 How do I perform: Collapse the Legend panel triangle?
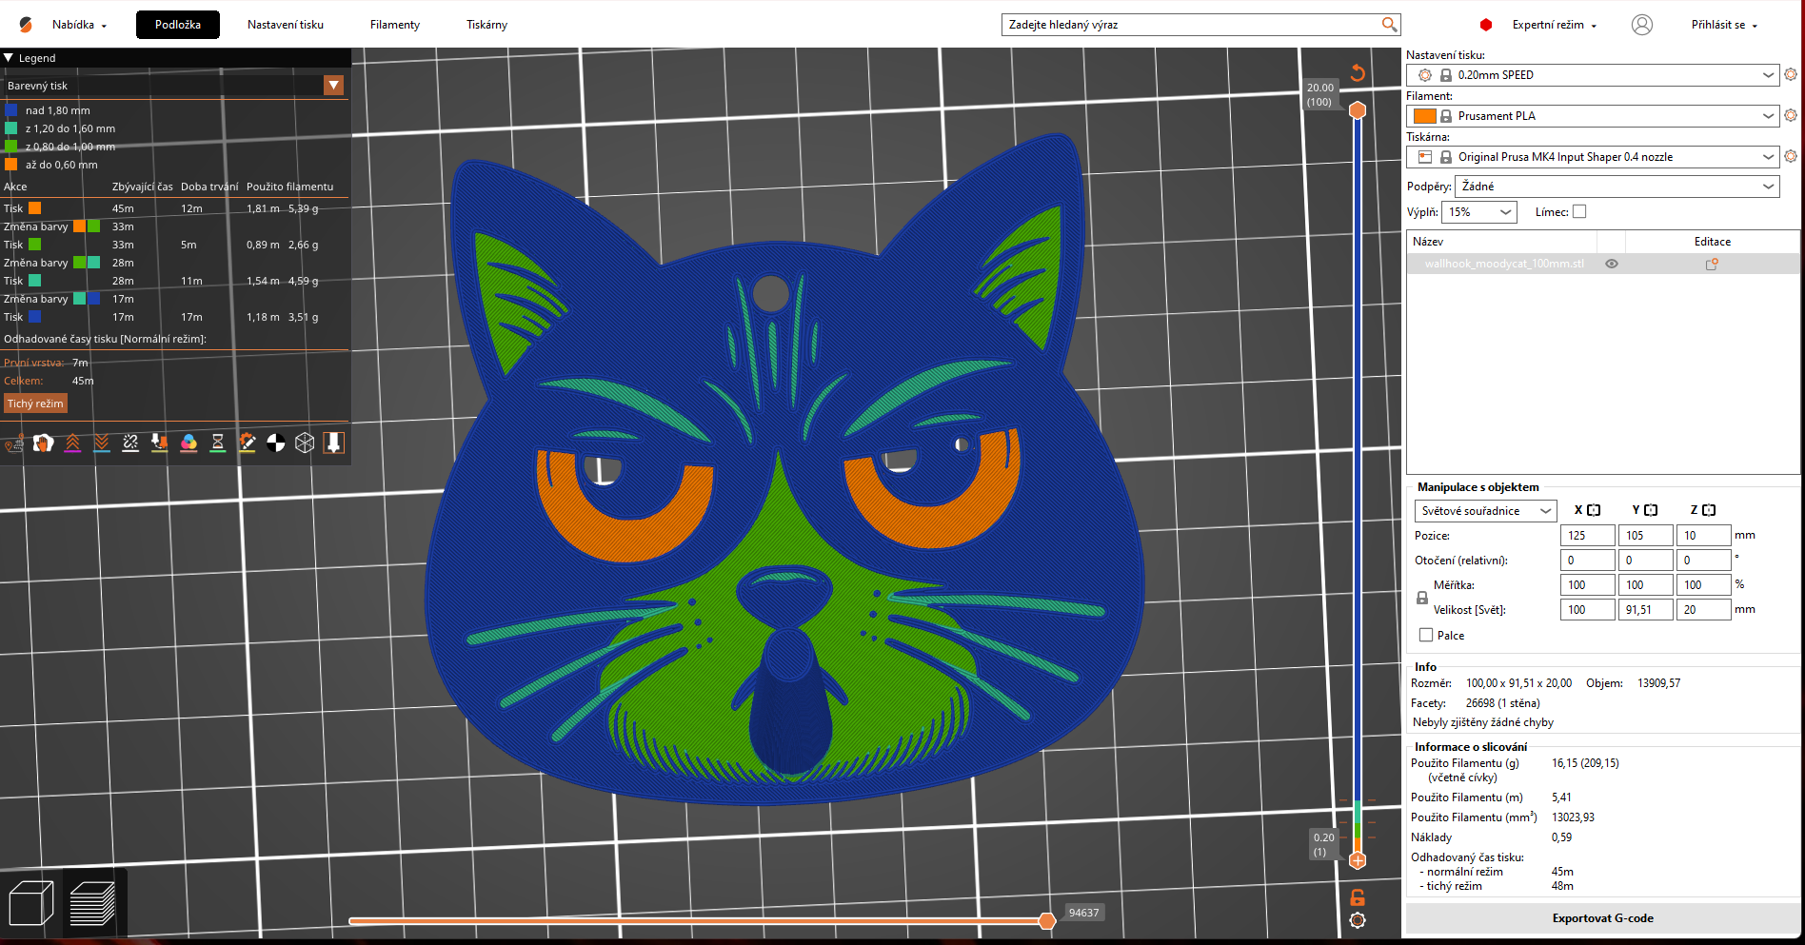pos(9,58)
